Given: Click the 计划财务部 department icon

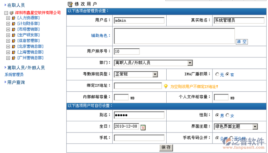Looking at the screenshot, I should point(13,24).
